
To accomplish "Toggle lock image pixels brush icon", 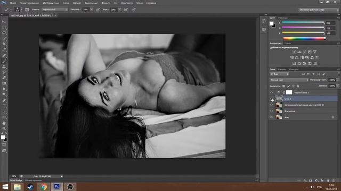I will pyautogui.click(x=288, y=86).
